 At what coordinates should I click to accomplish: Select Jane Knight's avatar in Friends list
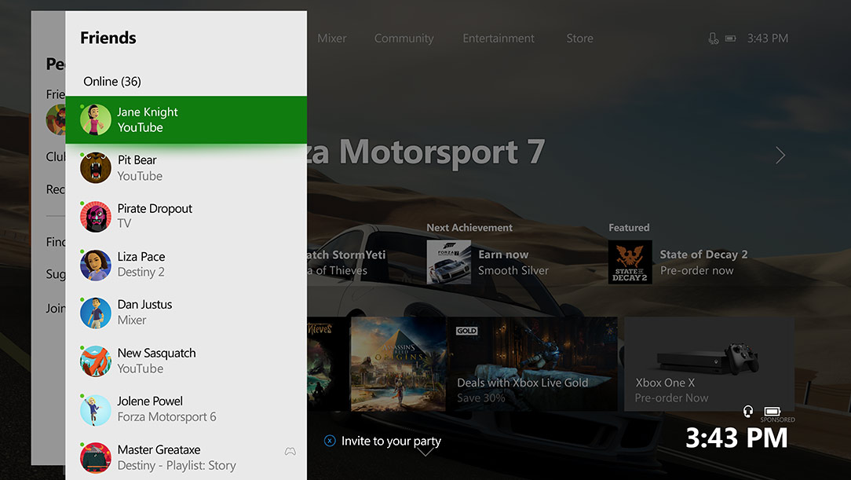pyautogui.click(x=96, y=119)
